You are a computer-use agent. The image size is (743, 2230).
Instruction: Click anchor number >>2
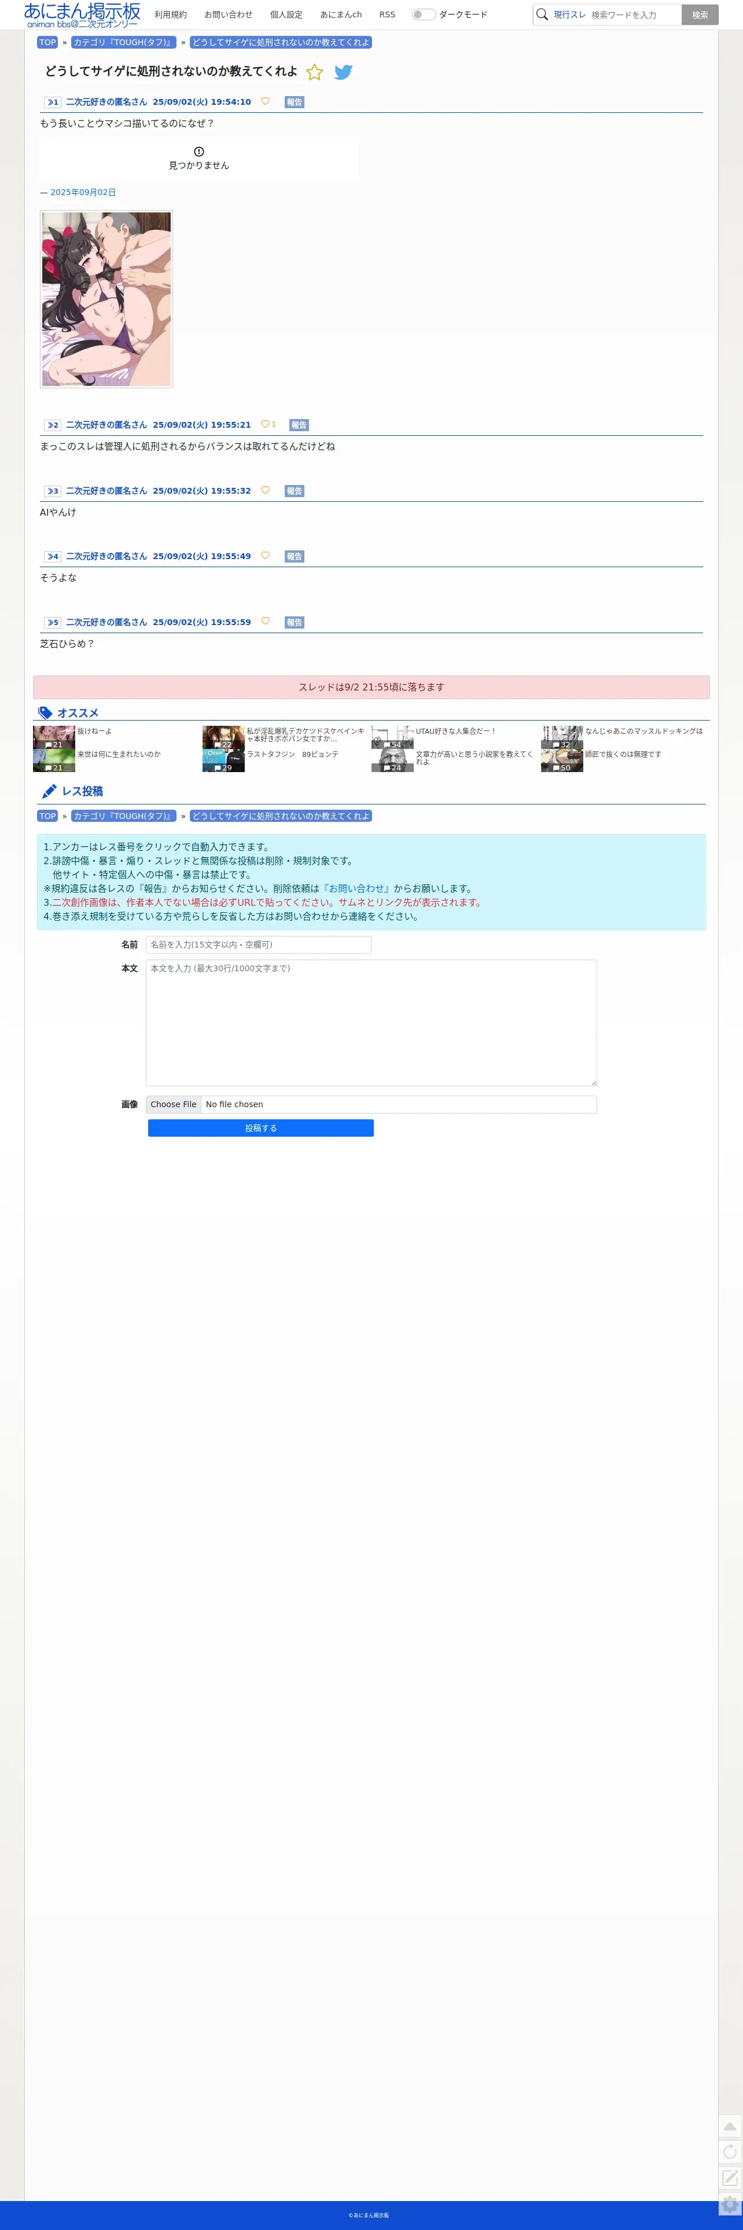53,425
